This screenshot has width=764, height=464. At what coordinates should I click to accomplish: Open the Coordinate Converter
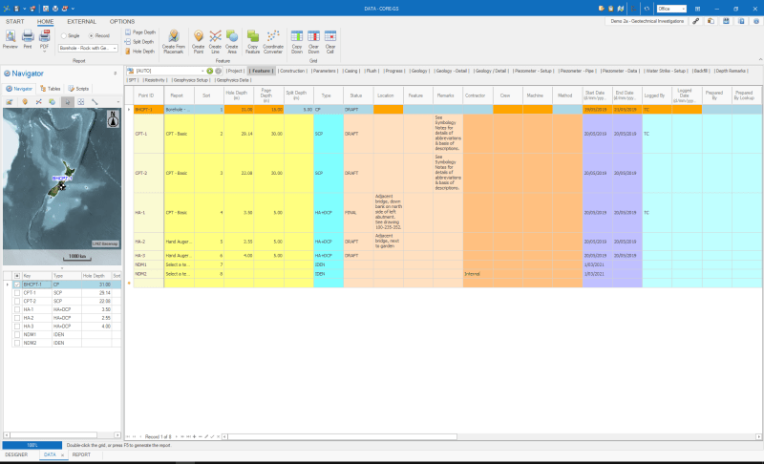273,41
